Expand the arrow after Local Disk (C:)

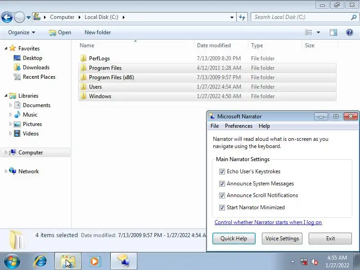123,17
